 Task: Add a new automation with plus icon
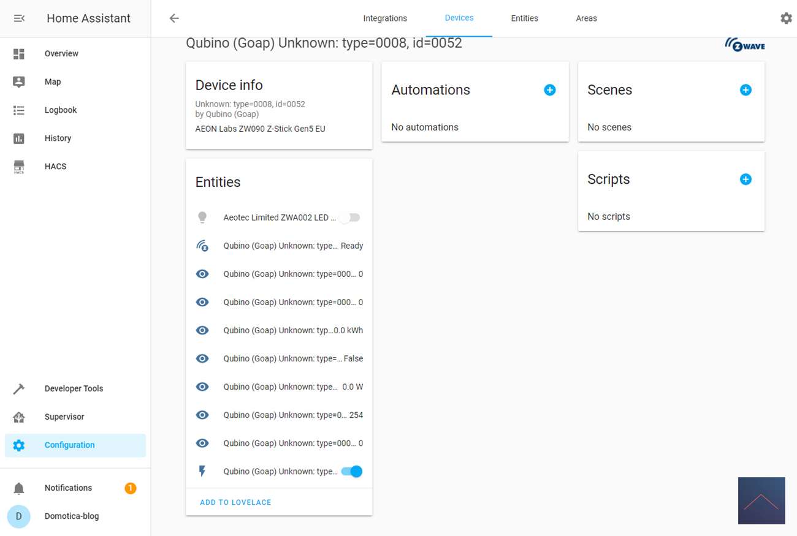click(550, 90)
